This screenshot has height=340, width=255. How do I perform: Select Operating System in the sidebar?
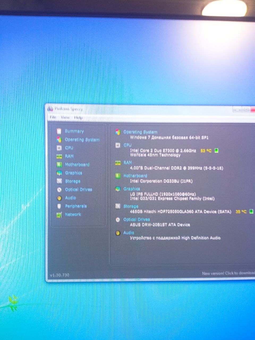point(82,140)
